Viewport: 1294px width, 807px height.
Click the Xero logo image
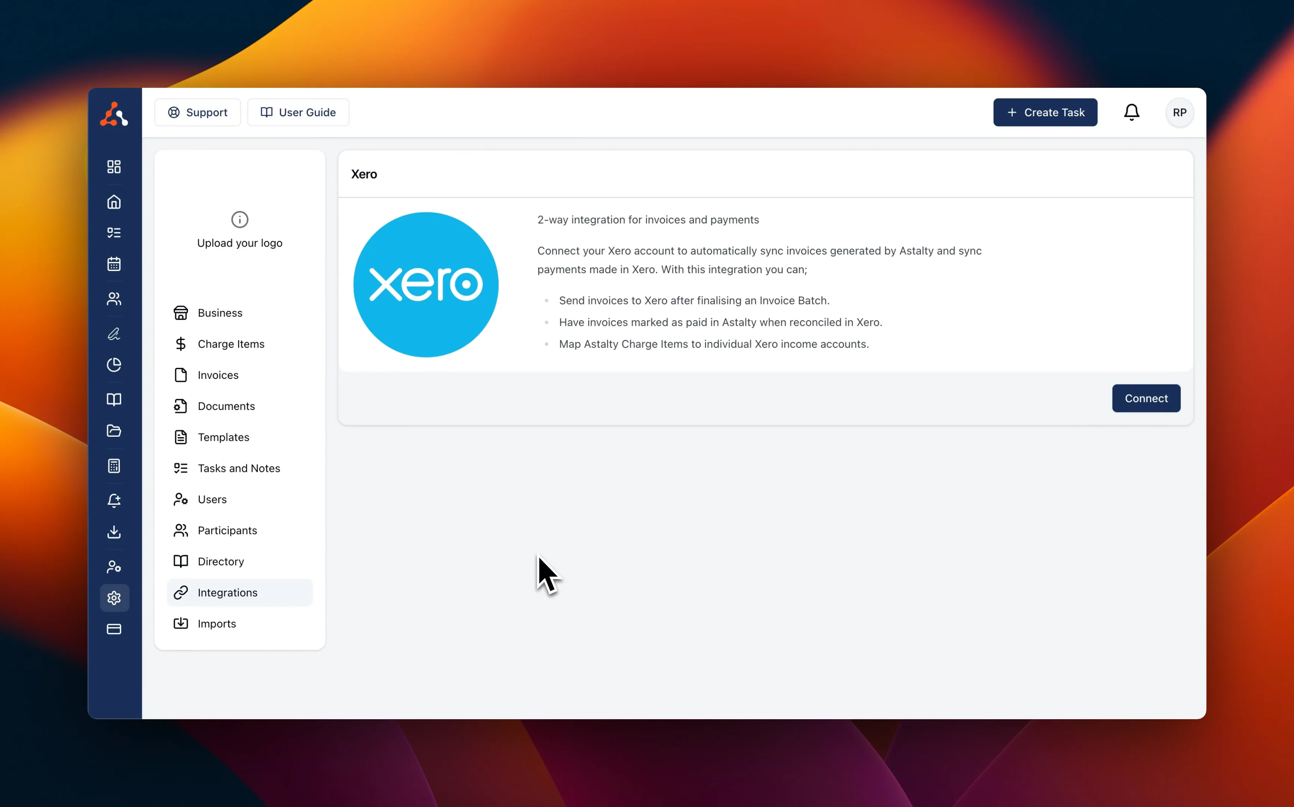tap(426, 284)
